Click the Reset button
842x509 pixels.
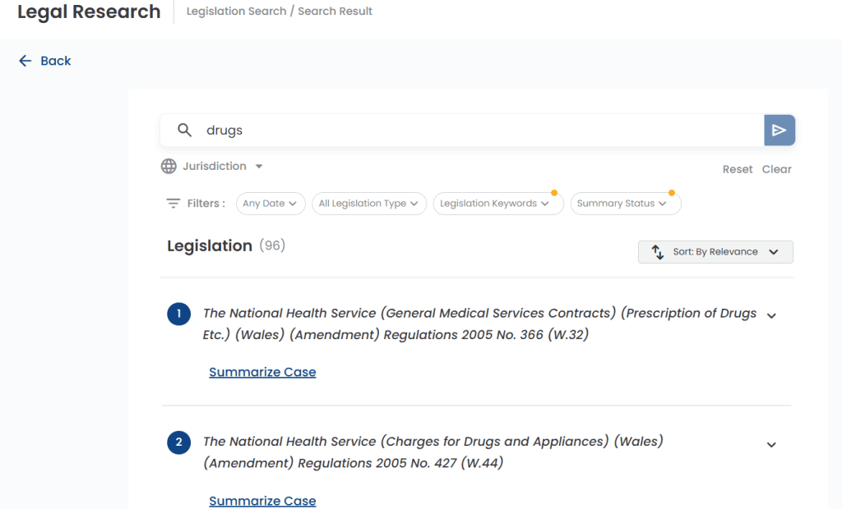tap(738, 169)
